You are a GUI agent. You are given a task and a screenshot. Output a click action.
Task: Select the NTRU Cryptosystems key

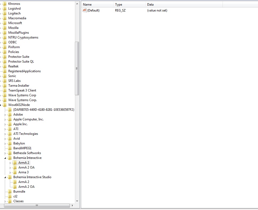(x=23, y=37)
